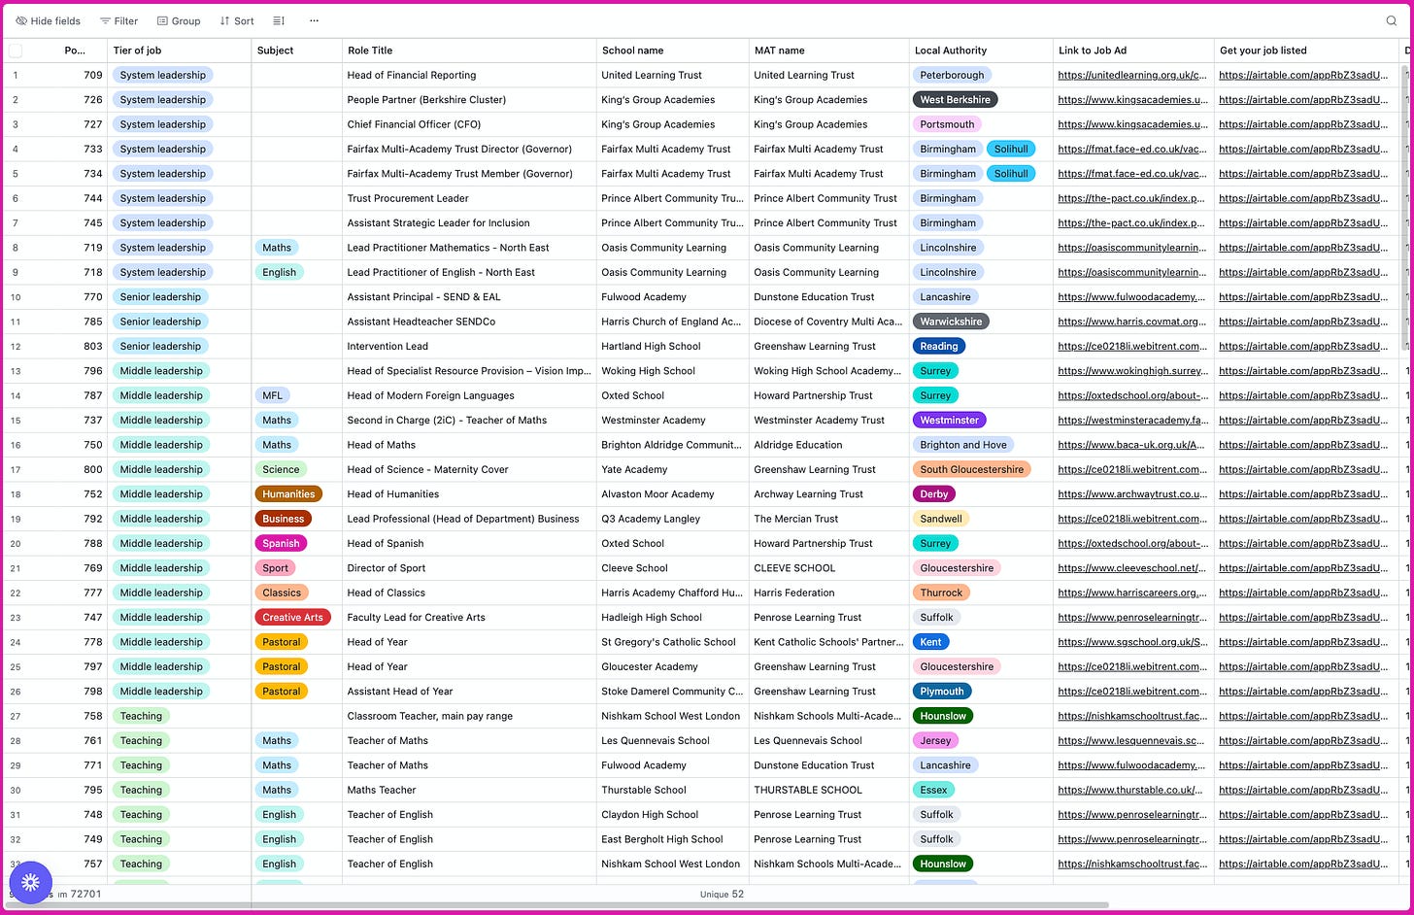Click the Sandwell tag
The height and width of the screenshot is (915, 1414).
(x=941, y=519)
